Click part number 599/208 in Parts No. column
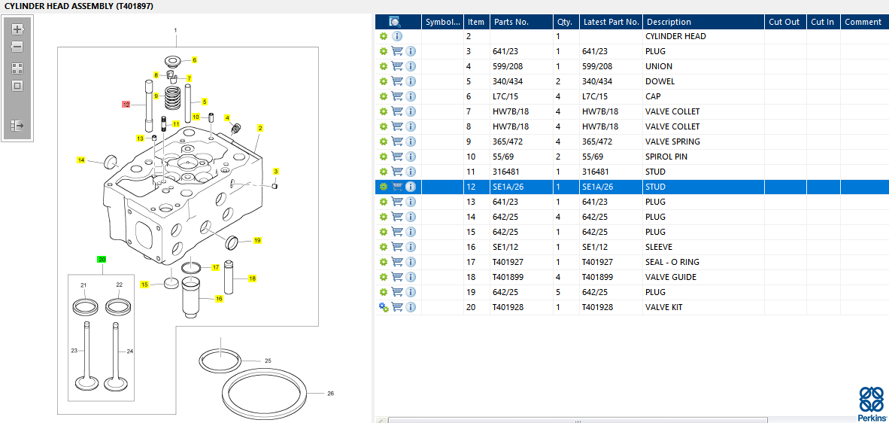The height and width of the screenshot is (423, 889). 508,66
